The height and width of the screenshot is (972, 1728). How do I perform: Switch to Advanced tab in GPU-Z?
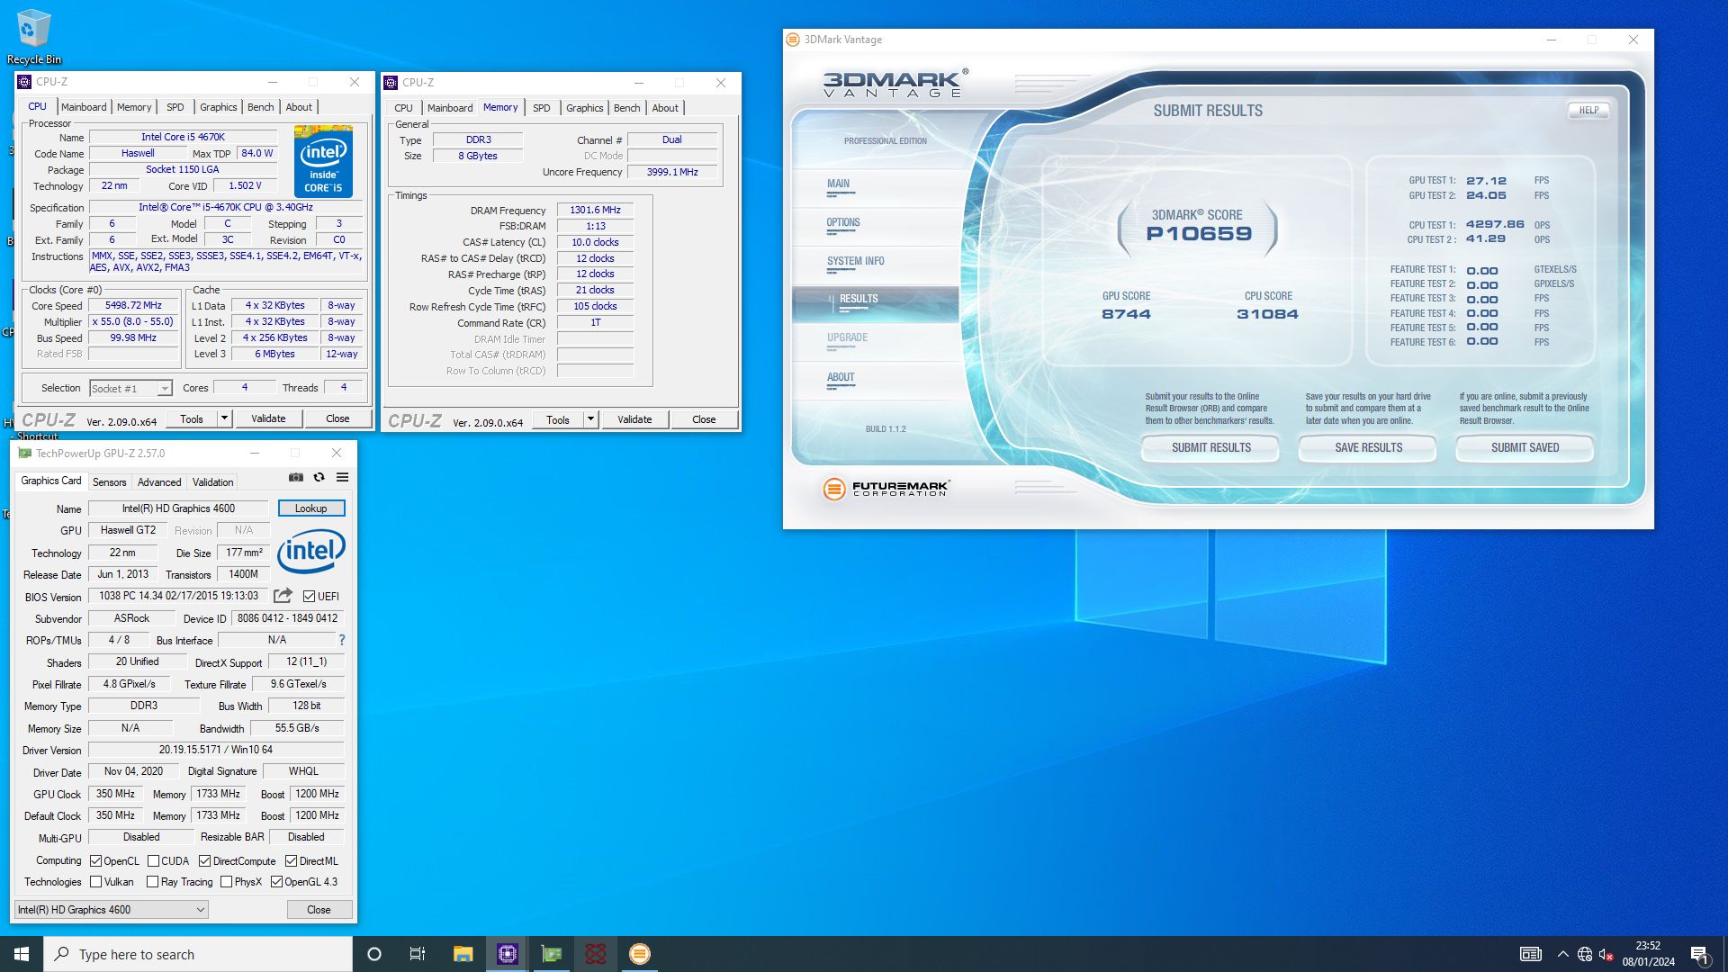click(159, 482)
